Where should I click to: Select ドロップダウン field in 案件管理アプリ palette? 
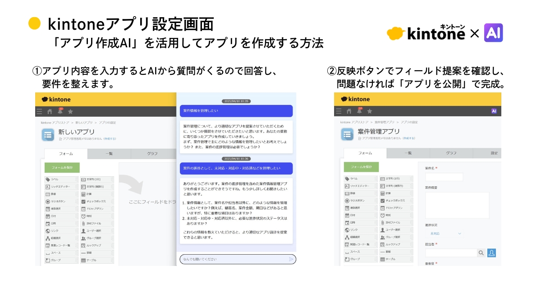[396, 208]
